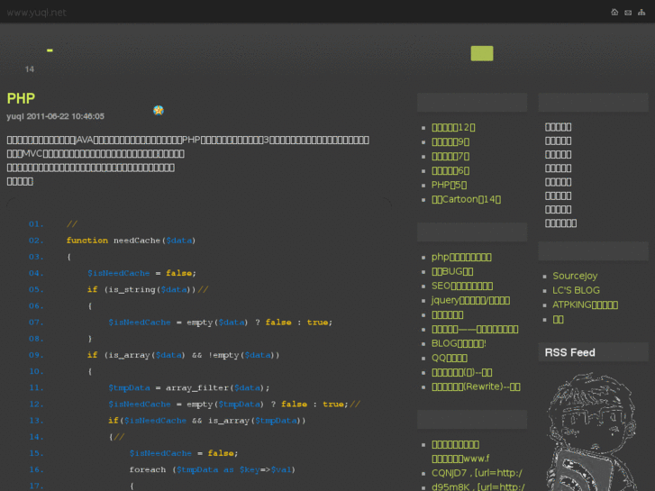The width and height of the screenshot is (655, 491).
Task: Open the PHP category with 5 posts
Action: click(x=449, y=185)
